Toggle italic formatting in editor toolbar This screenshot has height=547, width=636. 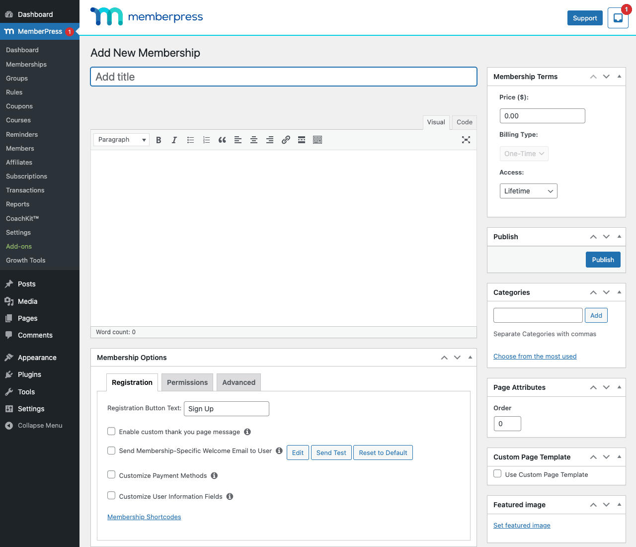[174, 140]
